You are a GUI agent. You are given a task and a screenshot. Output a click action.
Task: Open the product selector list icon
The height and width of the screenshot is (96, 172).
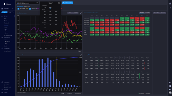click(x=37, y=3)
